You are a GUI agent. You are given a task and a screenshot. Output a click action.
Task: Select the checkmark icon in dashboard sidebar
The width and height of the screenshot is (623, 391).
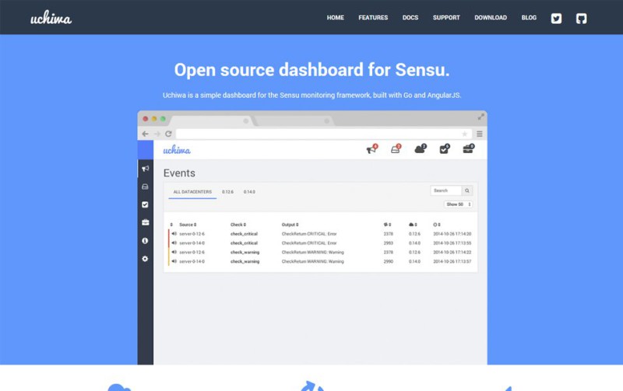coord(145,204)
